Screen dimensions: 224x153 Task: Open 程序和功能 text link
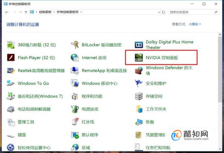point(92,96)
